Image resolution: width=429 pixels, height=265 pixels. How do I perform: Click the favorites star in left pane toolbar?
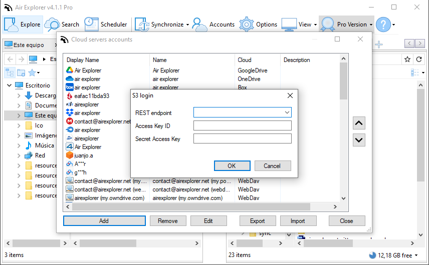coord(32,72)
